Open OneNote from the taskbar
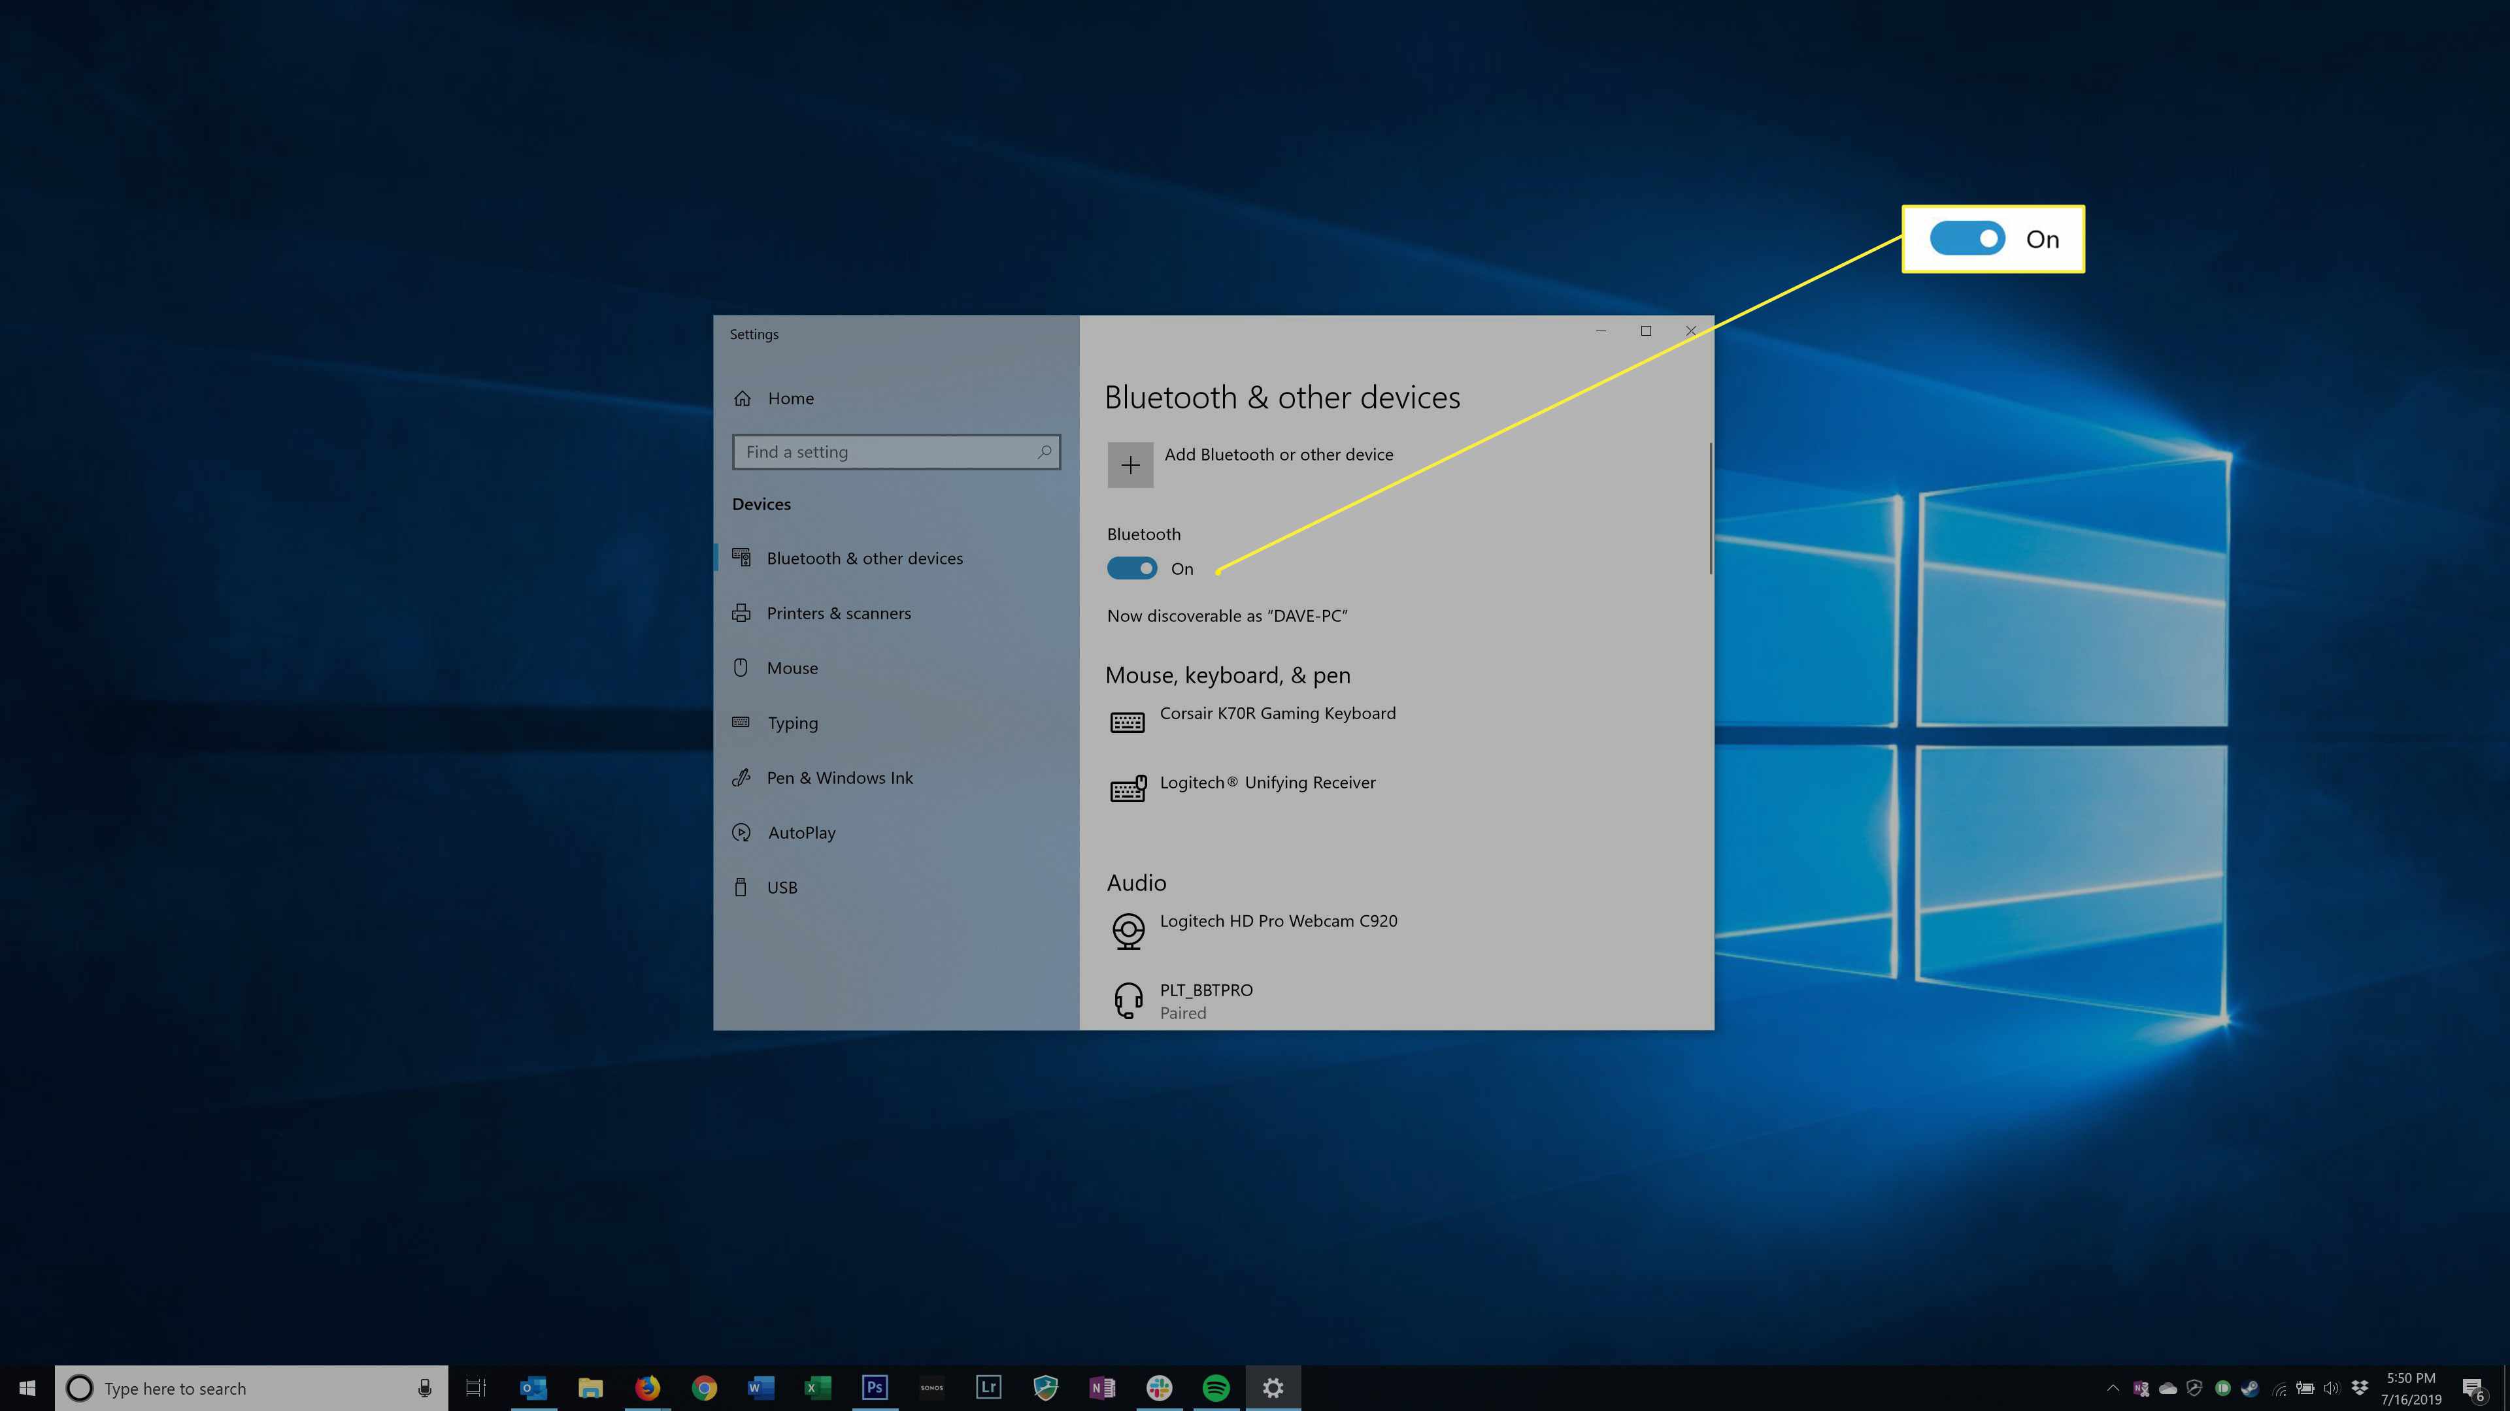Viewport: 2510px width, 1411px height. tap(1102, 1387)
